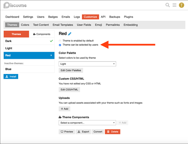Viewport: 188px width, 144px height.
Task: Click Edit Color Palettes button
Action: pos(71,70)
